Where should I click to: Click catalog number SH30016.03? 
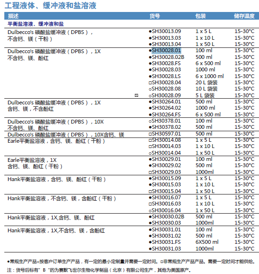166,204
